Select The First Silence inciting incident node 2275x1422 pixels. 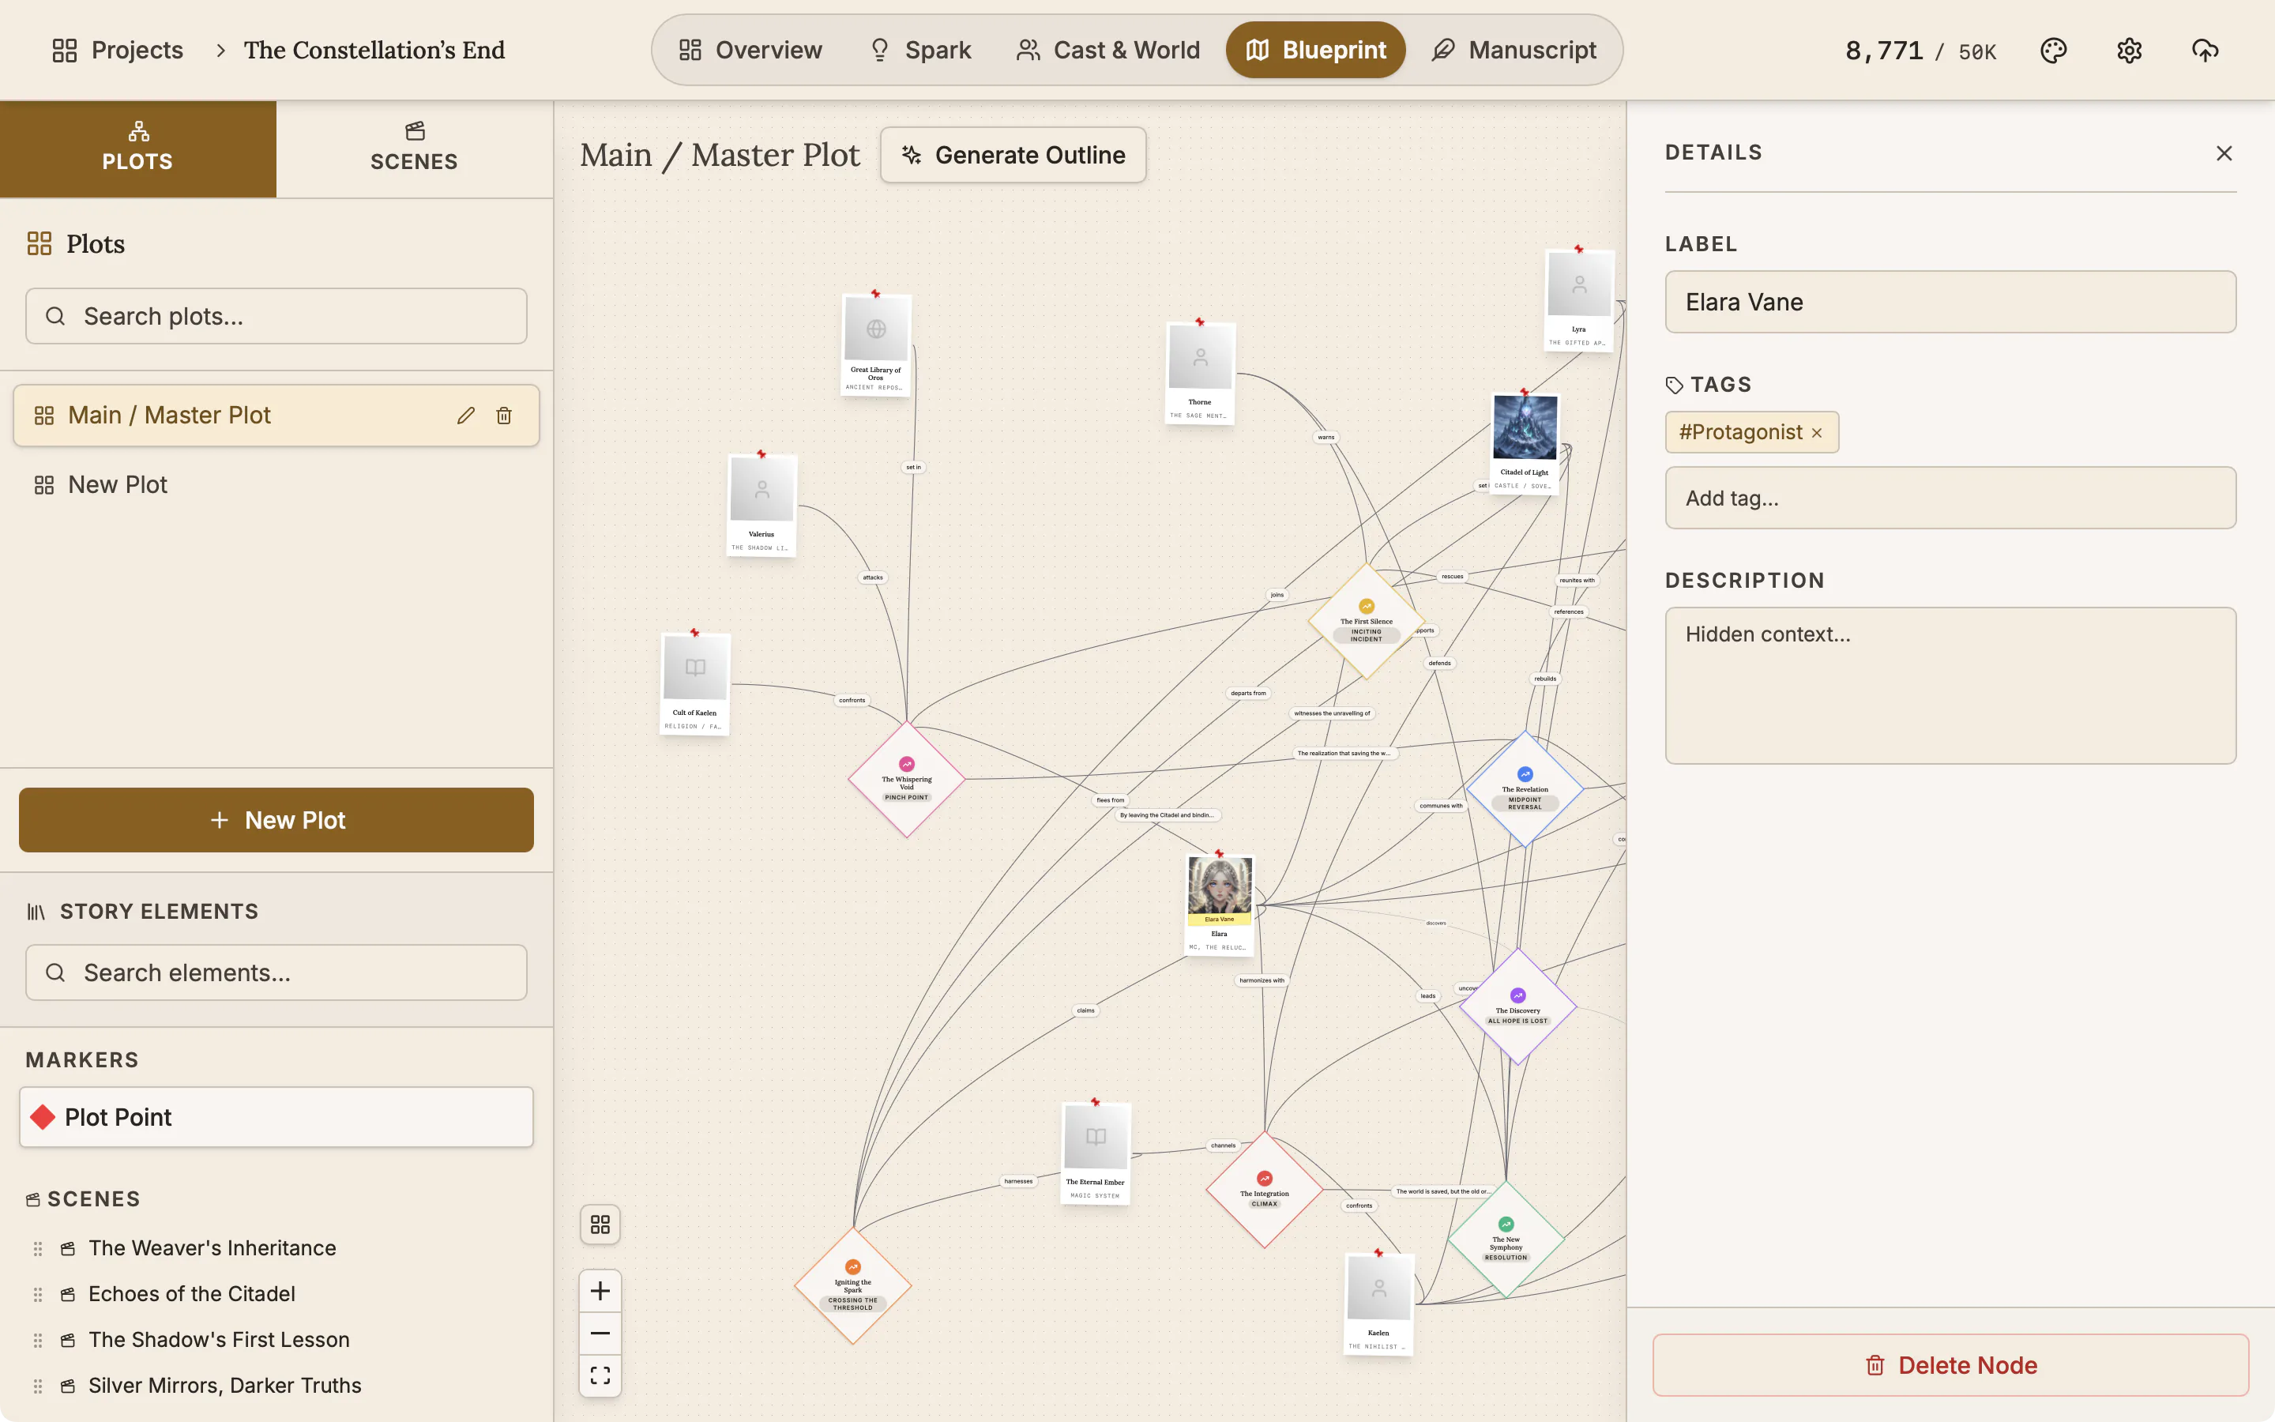pyautogui.click(x=1366, y=621)
